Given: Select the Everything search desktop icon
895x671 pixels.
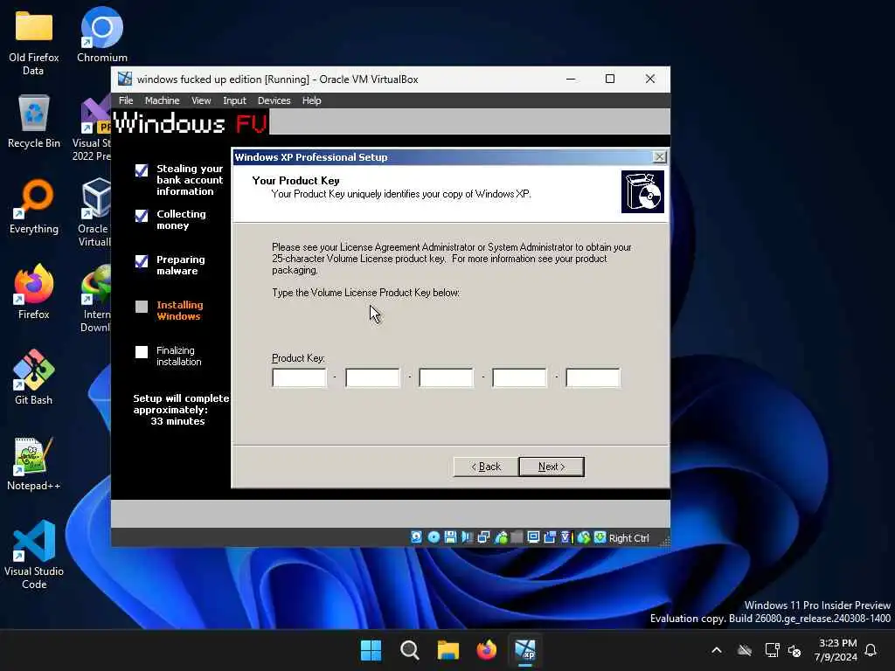Looking at the screenshot, I should pos(34,206).
